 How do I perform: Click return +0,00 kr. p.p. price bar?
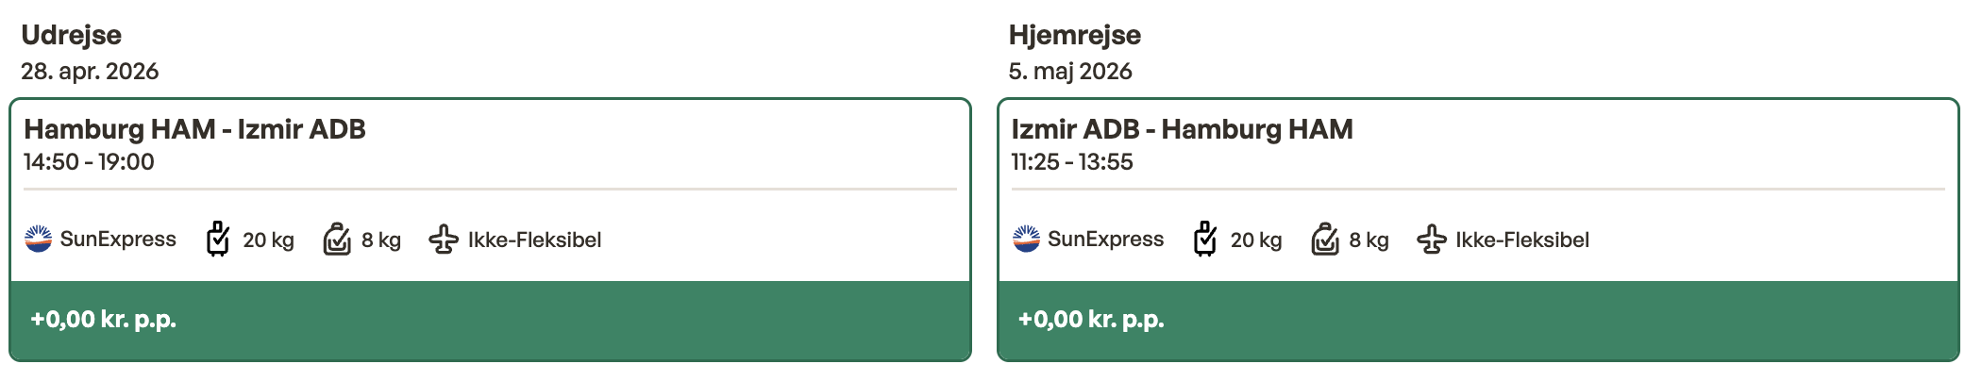[1478, 320]
